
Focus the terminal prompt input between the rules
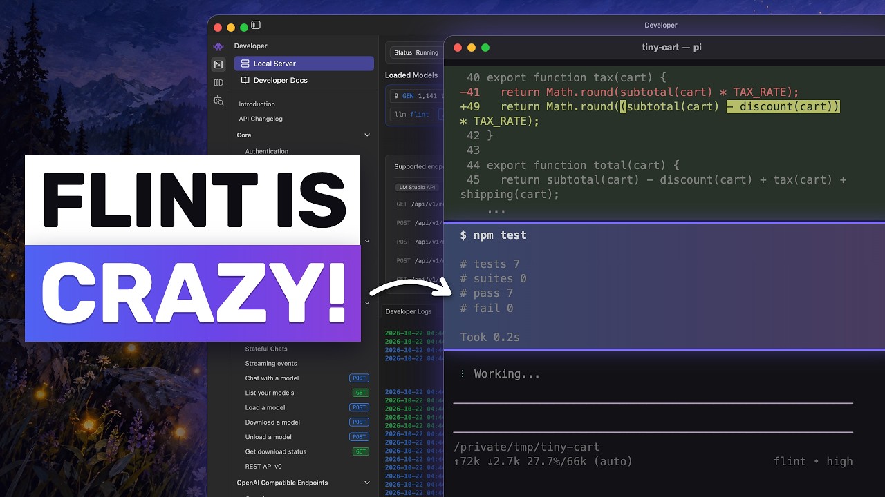tap(653, 418)
